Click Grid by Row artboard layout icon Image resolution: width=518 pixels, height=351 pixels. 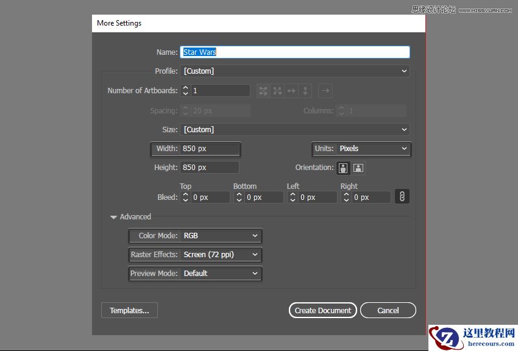(x=263, y=91)
